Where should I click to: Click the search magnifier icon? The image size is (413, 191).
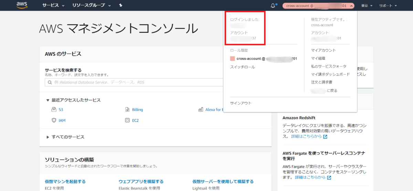(50, 83)
